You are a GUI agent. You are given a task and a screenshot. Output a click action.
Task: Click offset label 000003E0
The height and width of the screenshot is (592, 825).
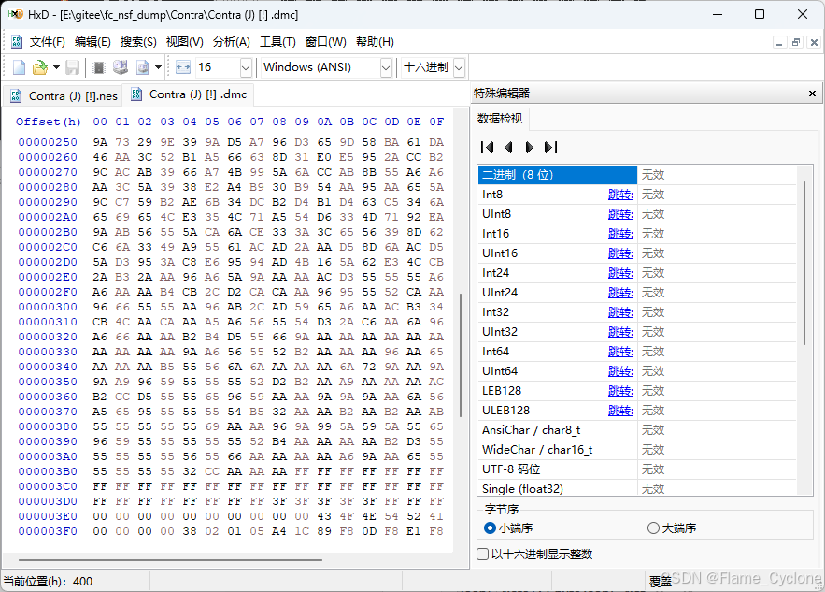pos(48,516)
